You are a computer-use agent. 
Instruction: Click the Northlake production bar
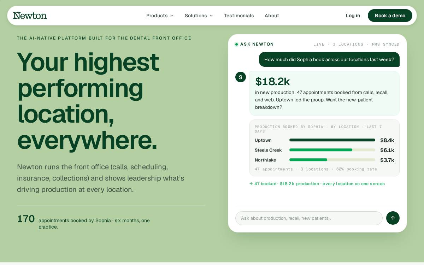332,160
